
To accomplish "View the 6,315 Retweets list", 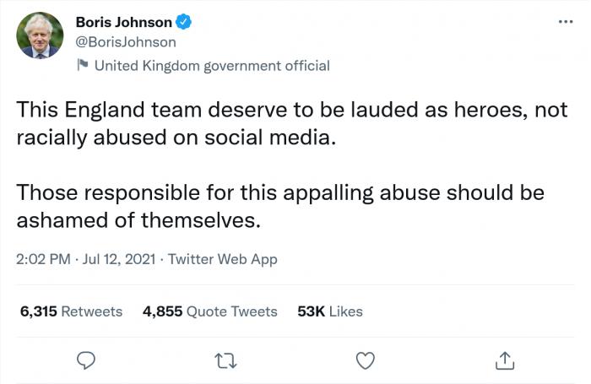I will coord(71,311).
